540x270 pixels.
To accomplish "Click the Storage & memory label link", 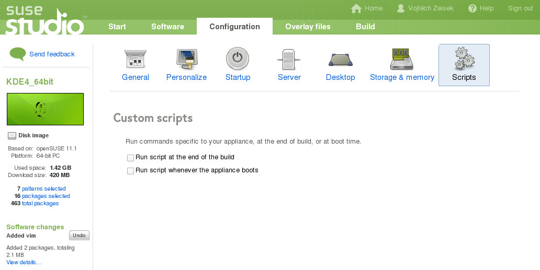I will point(402,77).
